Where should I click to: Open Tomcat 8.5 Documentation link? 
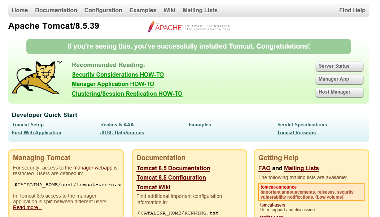click(173, 168)
